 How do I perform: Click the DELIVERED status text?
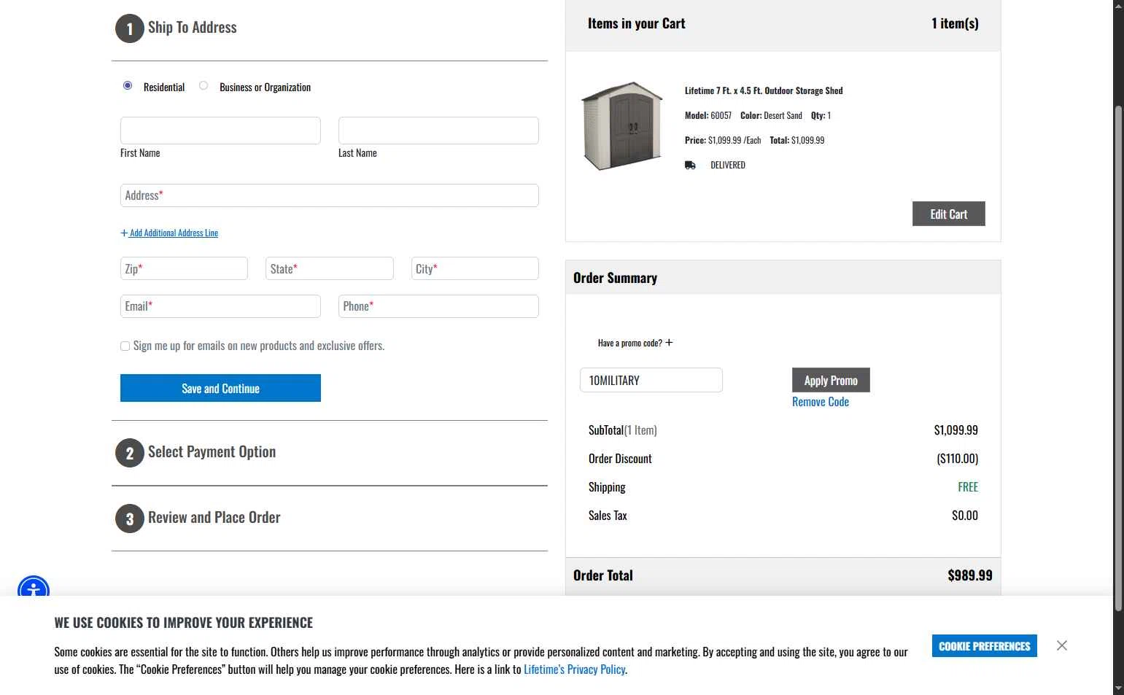click(x=728, y=166)
